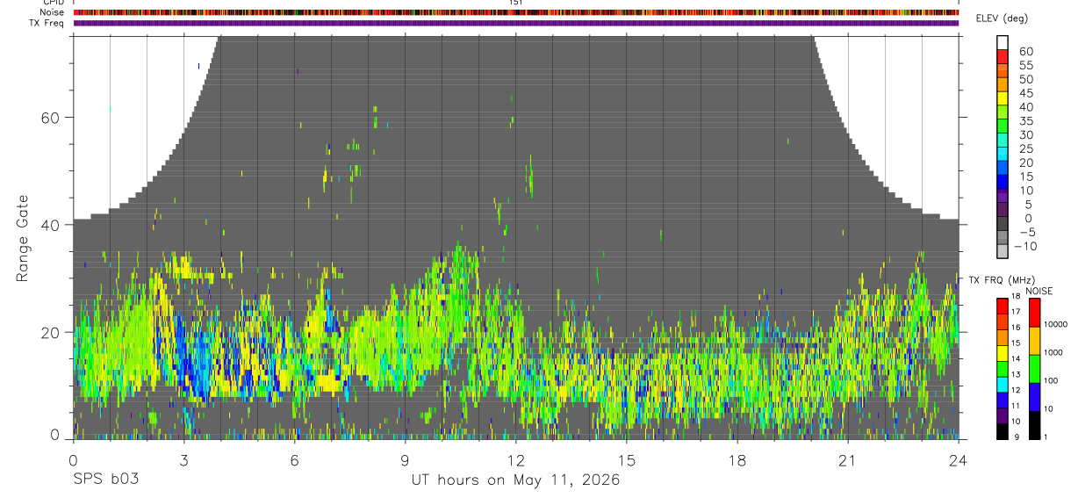Click the red segment of the ELEV colorbar
The width and height of the screenshot is (1078, 498).
pyautogui.click(x=1003, y=56)
